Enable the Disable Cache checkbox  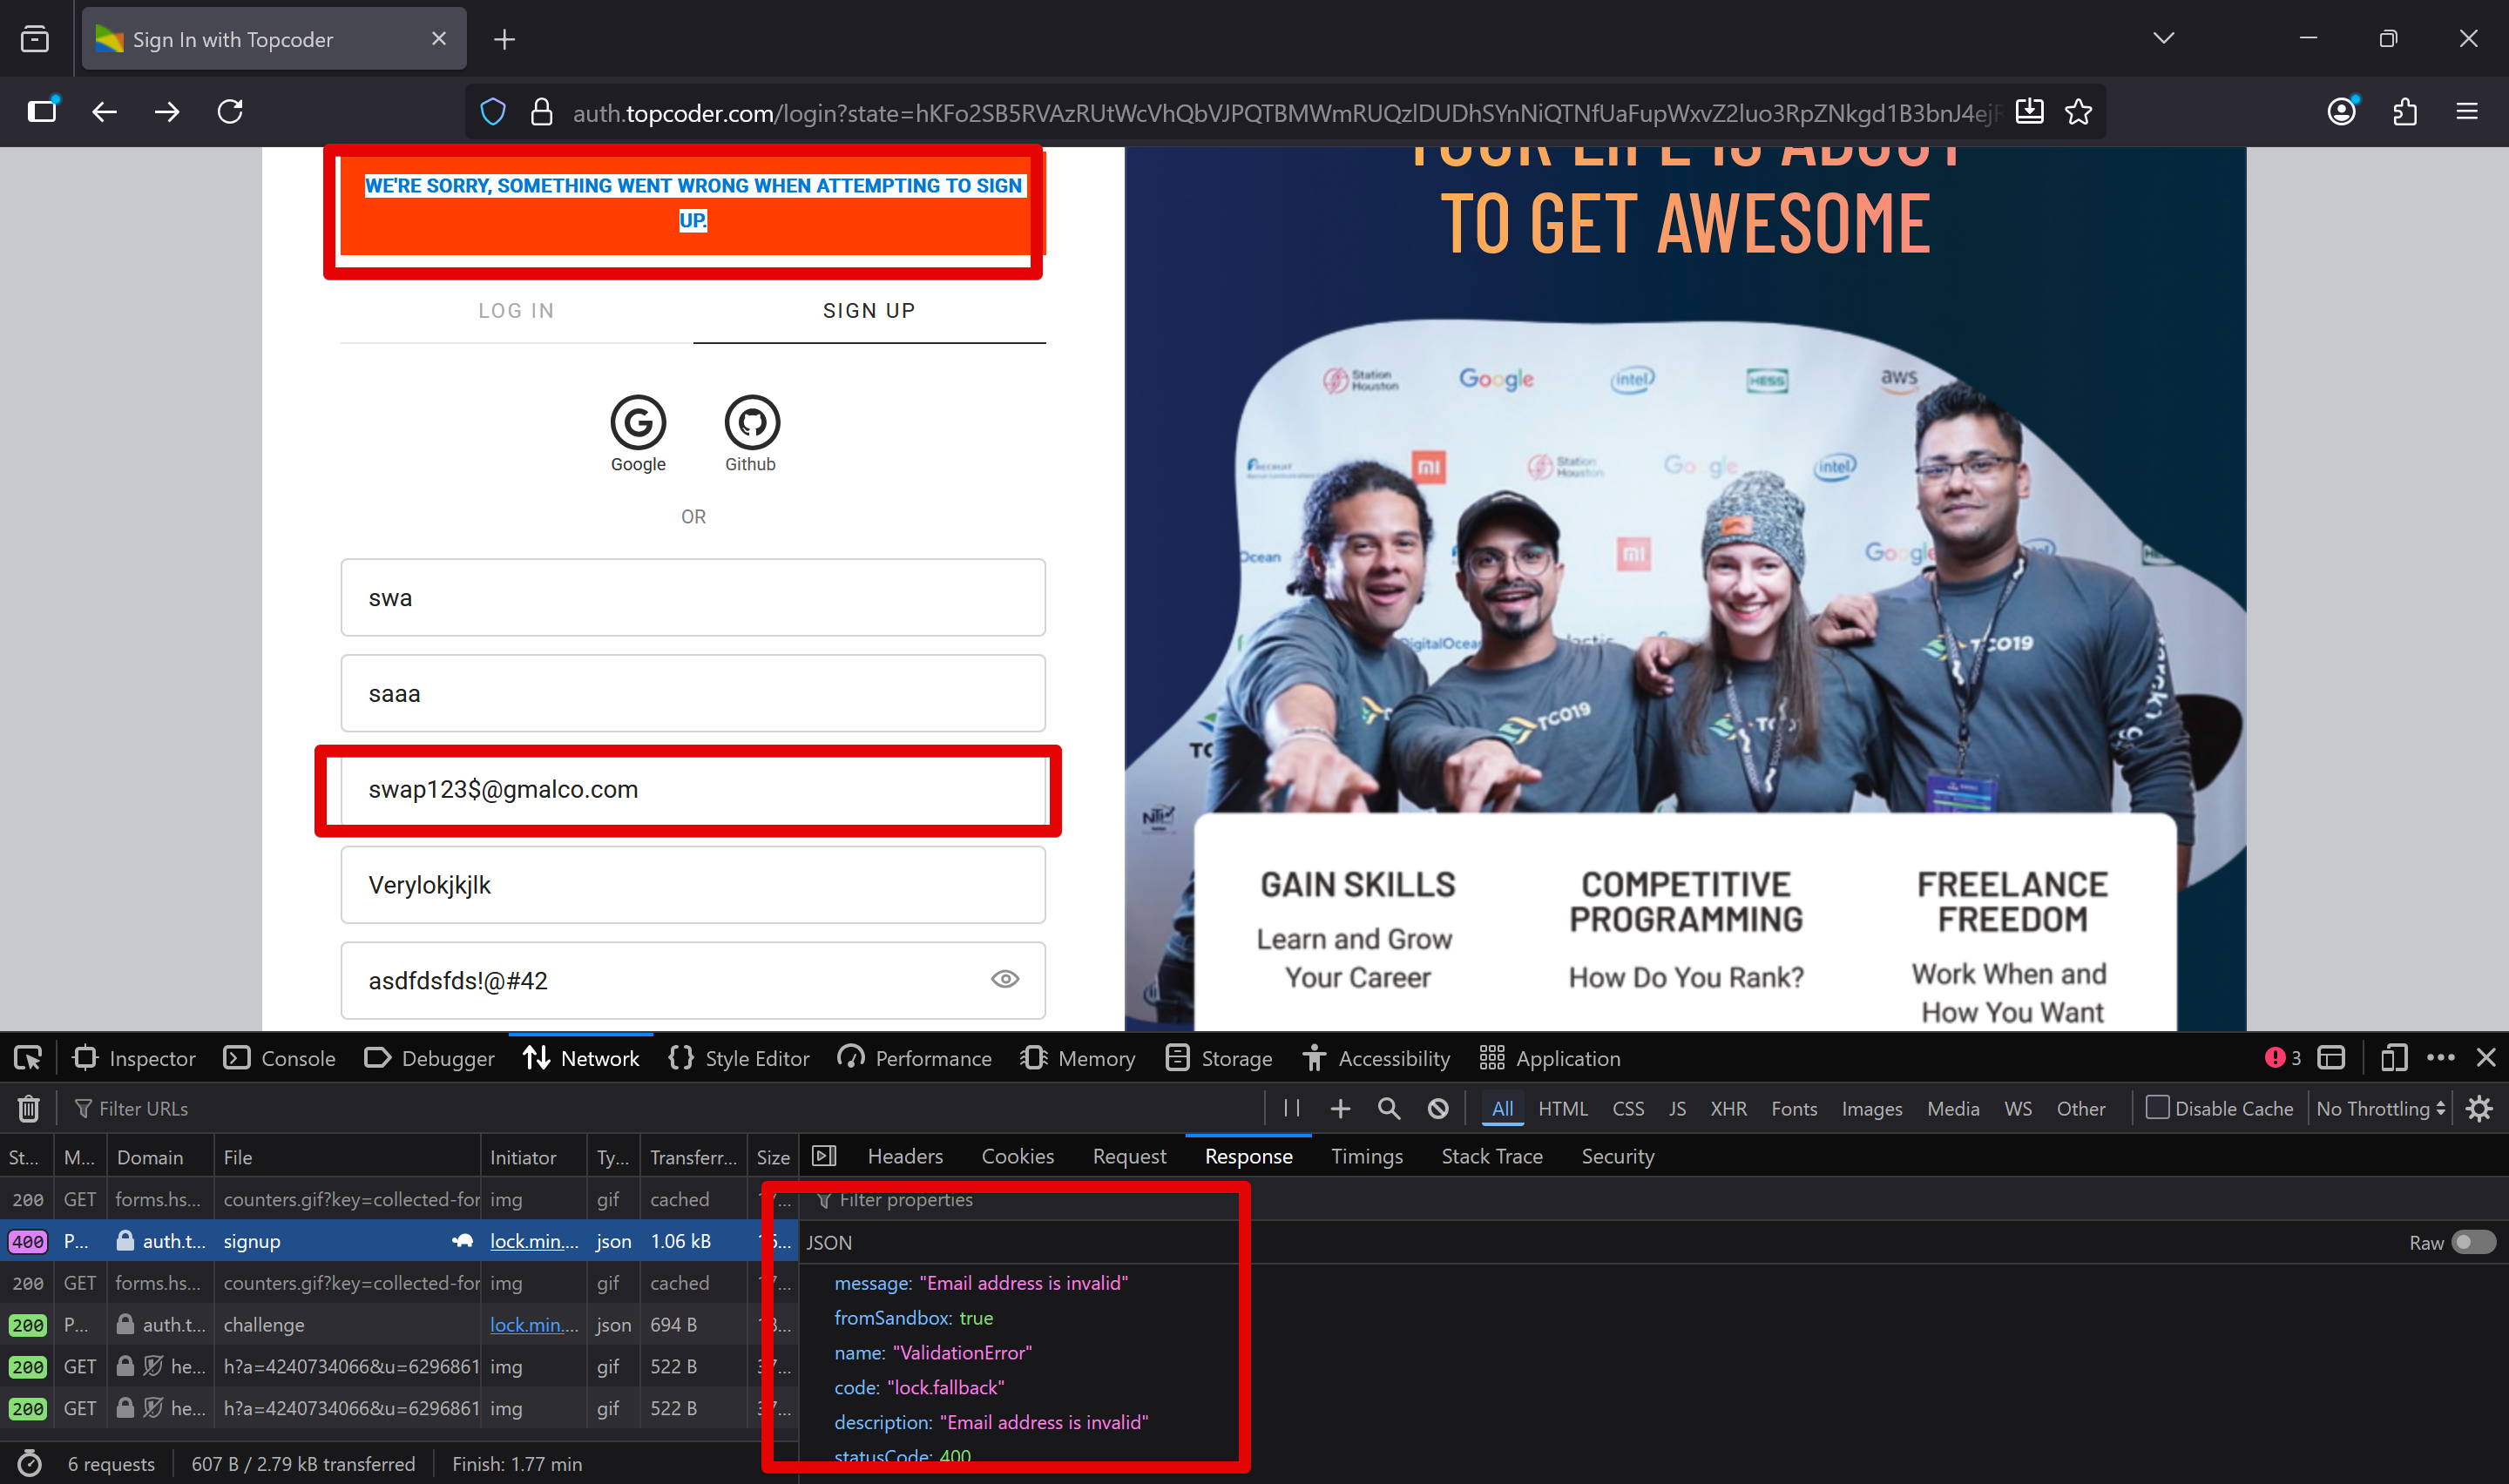(2157, 1108)
